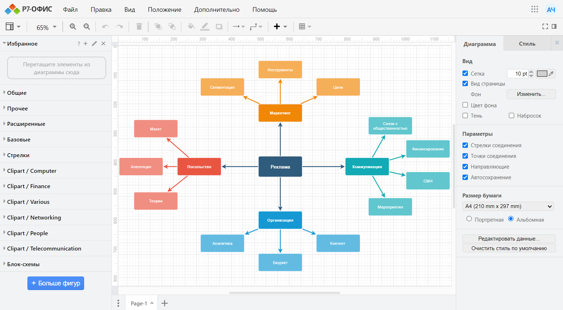
Task: Click the Редактировать данные button
Action: pyautogui.click(x=508, y=239)
